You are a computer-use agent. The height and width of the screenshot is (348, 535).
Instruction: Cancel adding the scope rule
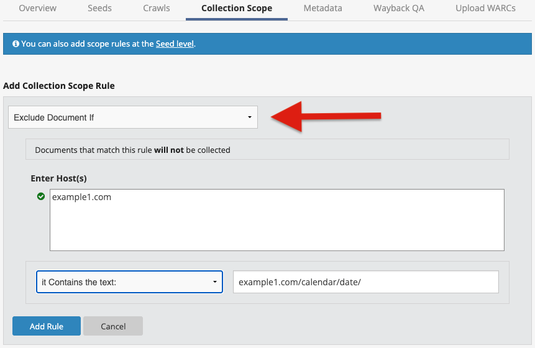coord(113,326)
